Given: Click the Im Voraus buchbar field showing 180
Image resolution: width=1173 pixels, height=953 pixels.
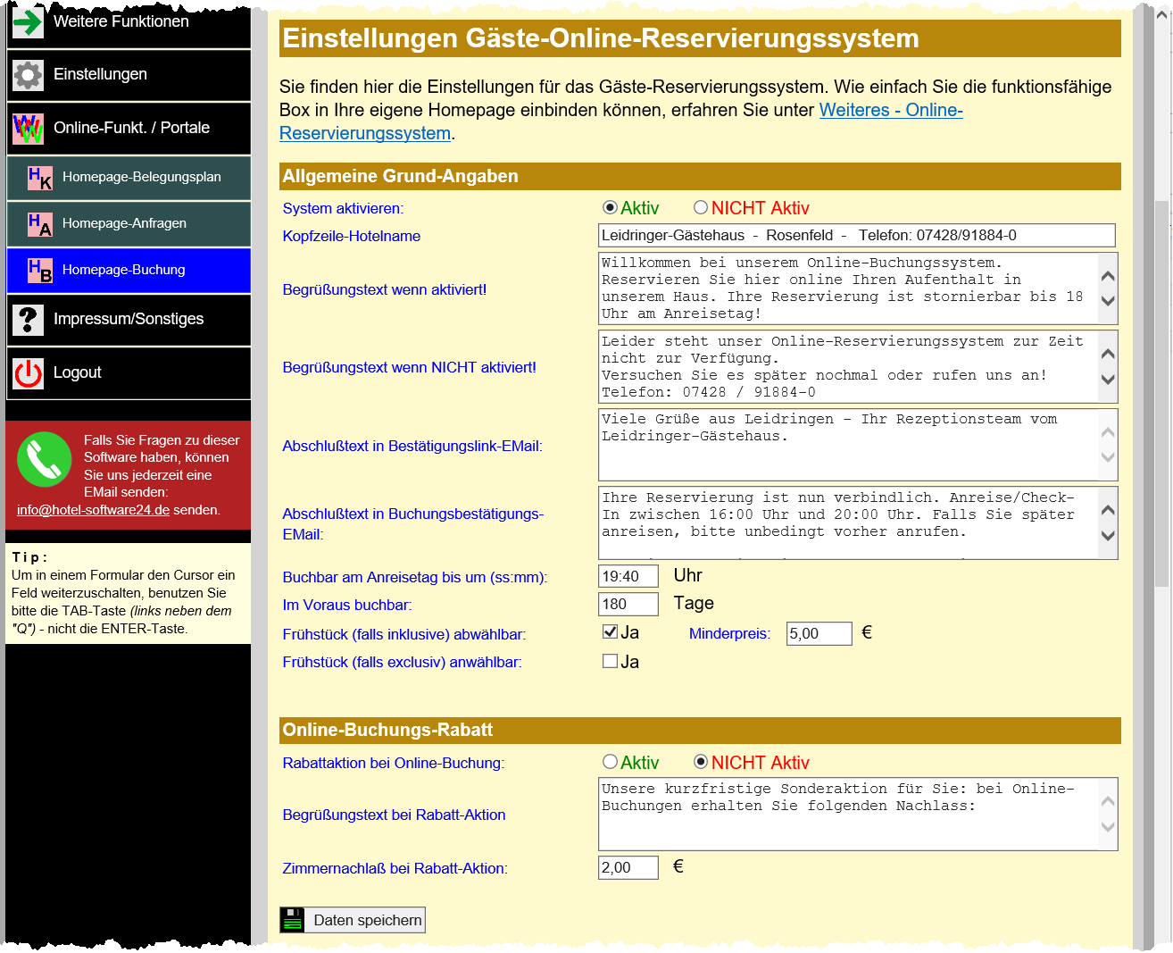Looking at the screenshot, I should pyautogui.click(x=628, y=605).
